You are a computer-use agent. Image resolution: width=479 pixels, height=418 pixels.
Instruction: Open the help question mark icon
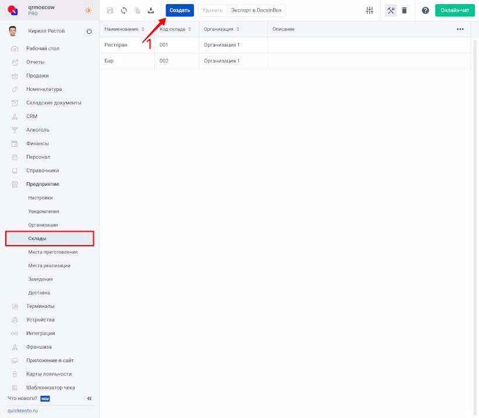pos(425,10)
